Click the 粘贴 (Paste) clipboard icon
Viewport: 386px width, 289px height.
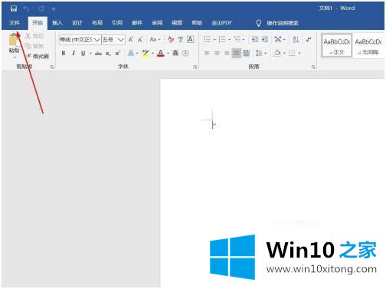14,40
